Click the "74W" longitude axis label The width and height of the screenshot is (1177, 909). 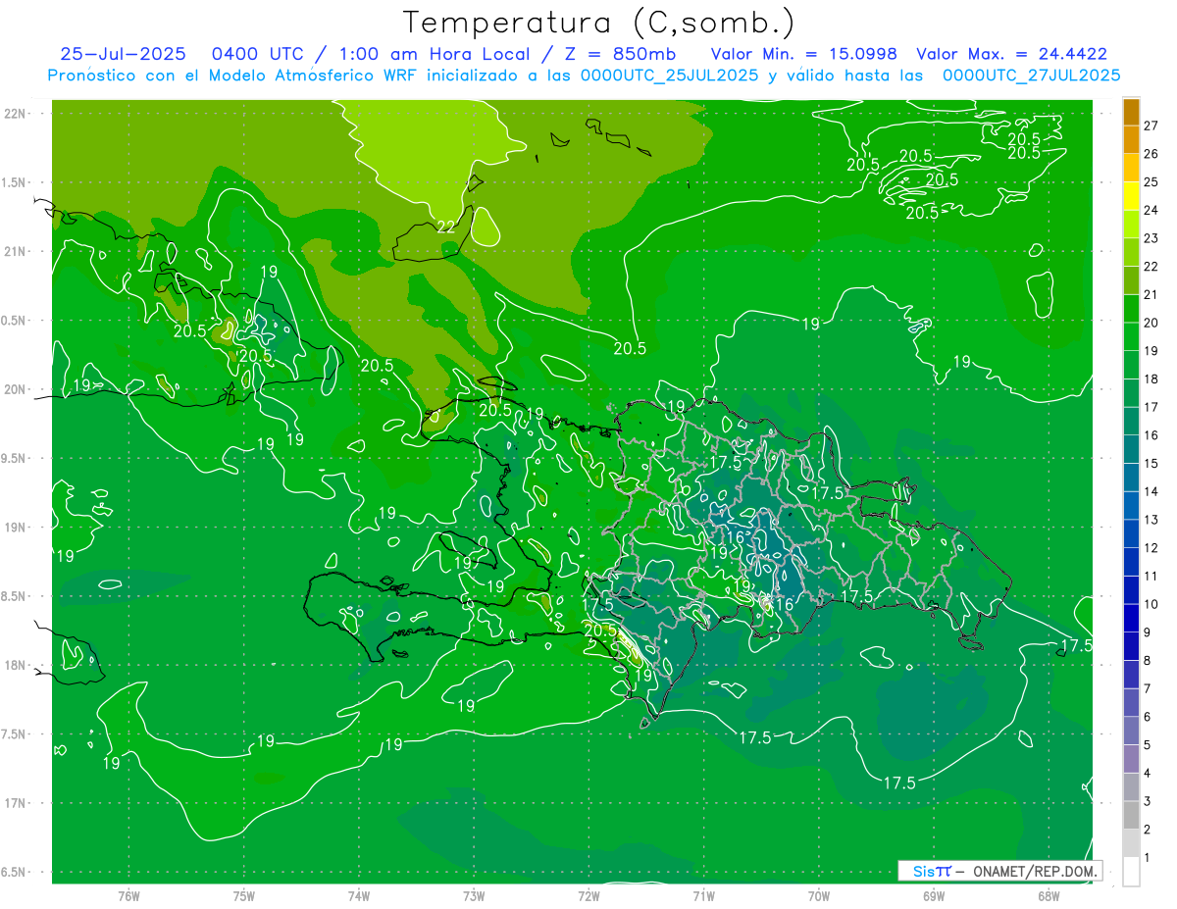[x=359, y=895]
